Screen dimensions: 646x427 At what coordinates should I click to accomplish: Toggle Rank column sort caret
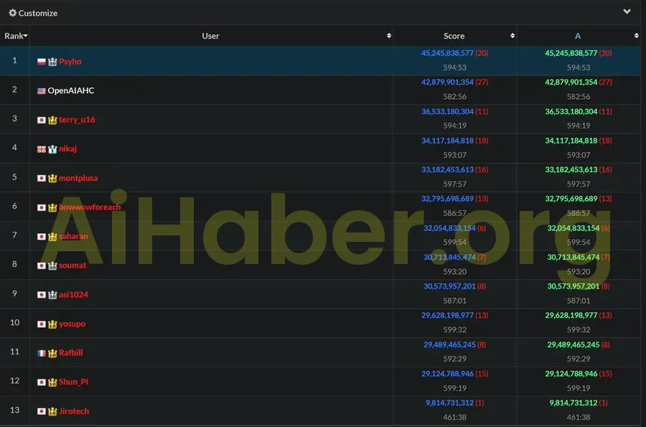point(26,36)
